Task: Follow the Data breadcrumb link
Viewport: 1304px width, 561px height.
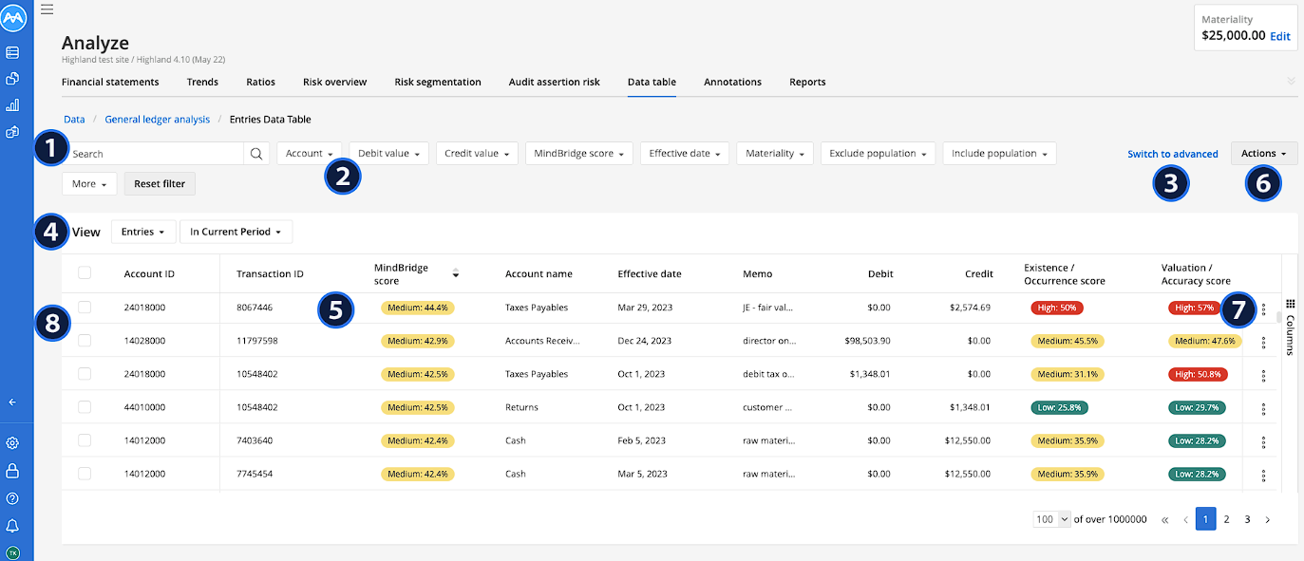Action: [74, 120]
